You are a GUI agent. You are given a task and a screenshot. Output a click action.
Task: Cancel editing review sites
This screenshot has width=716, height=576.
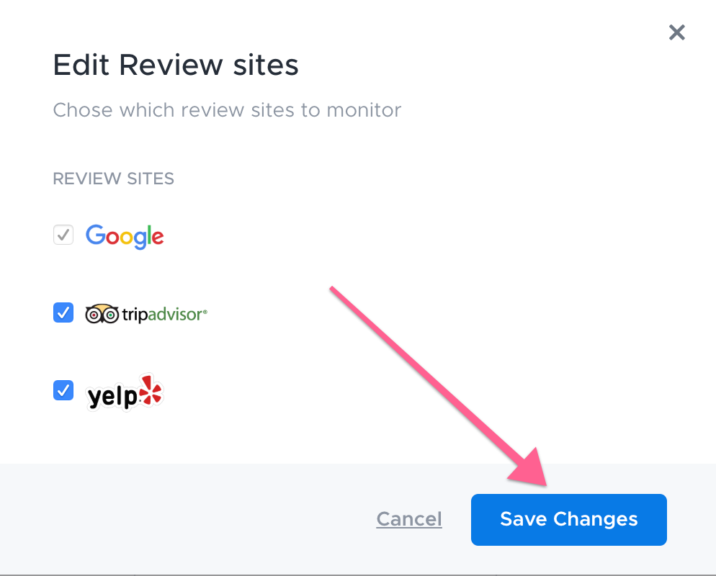(x=409, y=519)
